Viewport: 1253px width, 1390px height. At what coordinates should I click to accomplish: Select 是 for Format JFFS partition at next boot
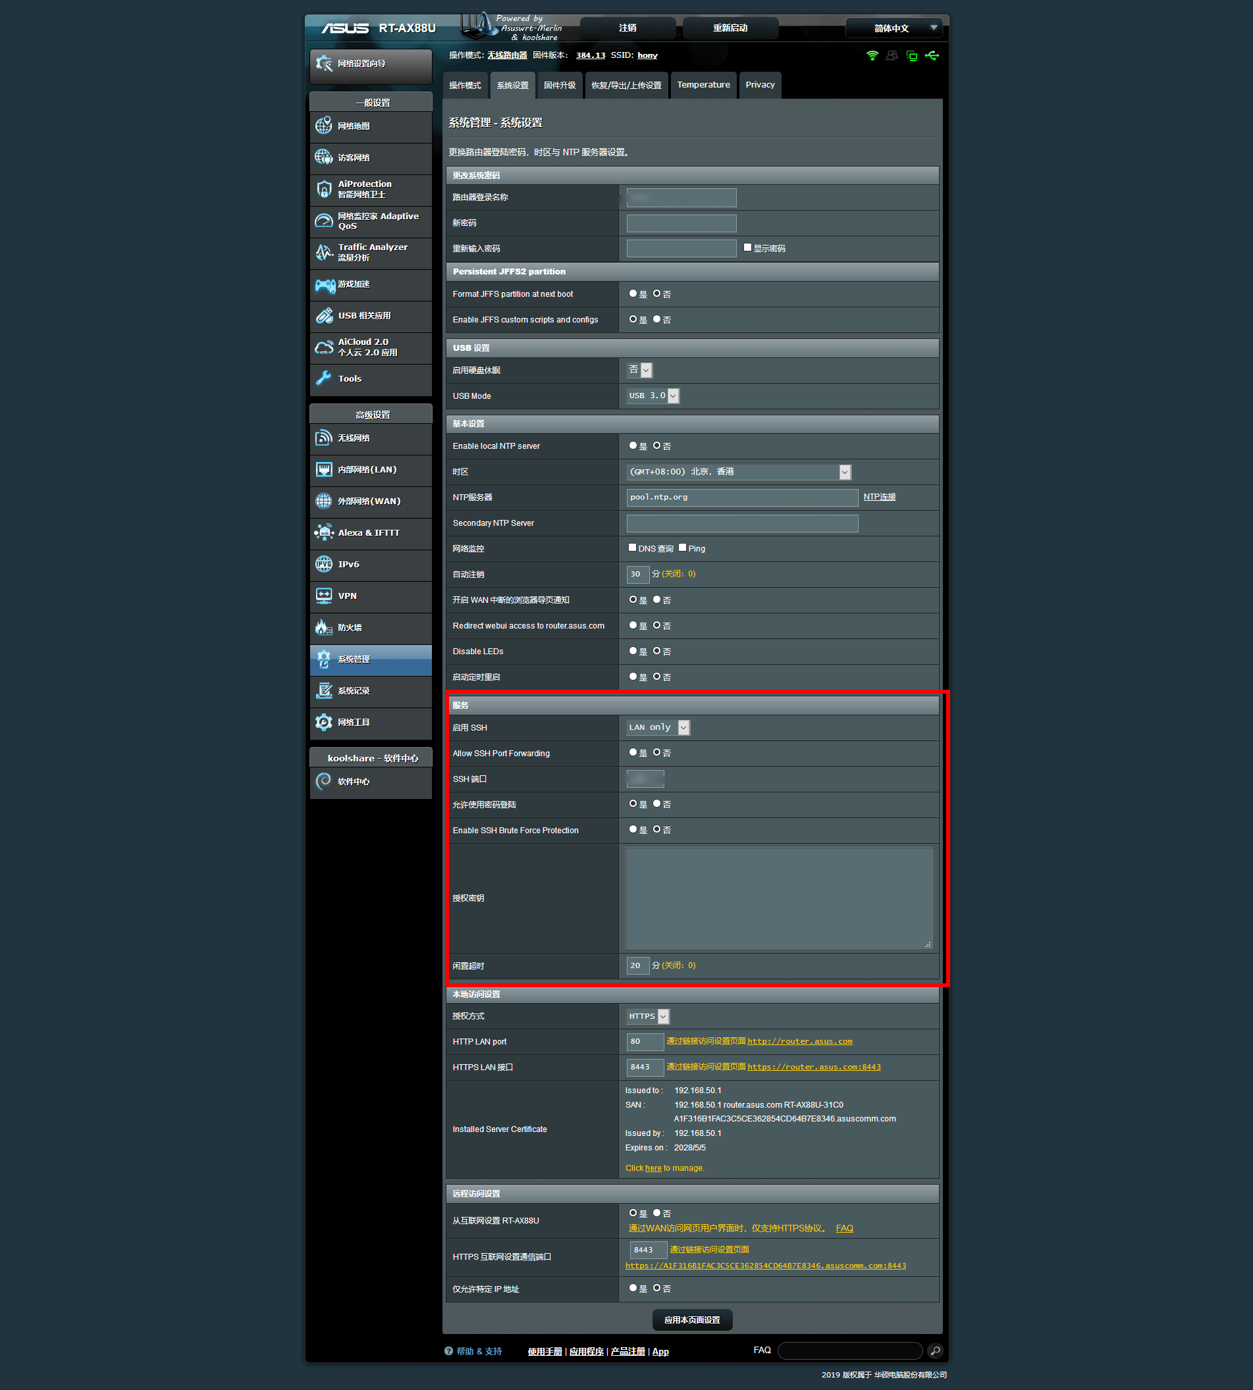tap(633, 294)
